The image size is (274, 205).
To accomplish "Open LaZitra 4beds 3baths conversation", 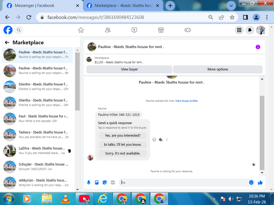I will tap(37, 151).
